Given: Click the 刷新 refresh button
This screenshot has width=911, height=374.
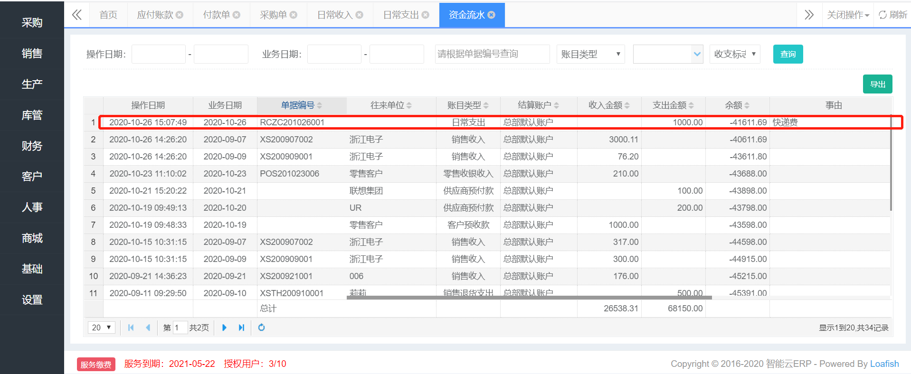Looking at the screenshot, I should coord(893,15).
